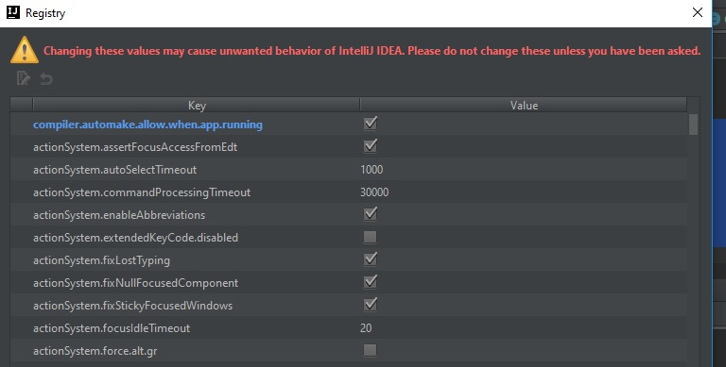
Task: Click the yellow warning triangle icon
Action: (24, 50)
